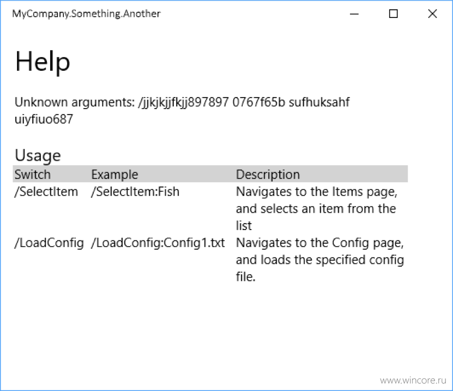Click the Switch column header

point(33,175)
